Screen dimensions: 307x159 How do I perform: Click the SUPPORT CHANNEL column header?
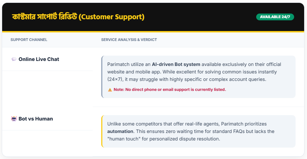pyautogui.click(x=29, y=40)
